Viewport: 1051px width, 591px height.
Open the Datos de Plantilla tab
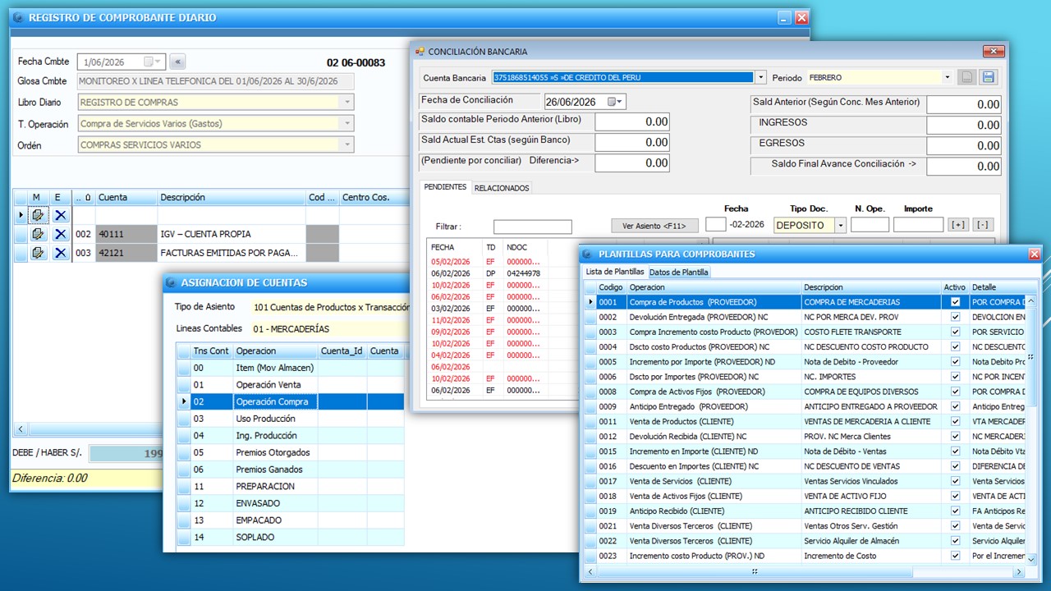(679, 272)
